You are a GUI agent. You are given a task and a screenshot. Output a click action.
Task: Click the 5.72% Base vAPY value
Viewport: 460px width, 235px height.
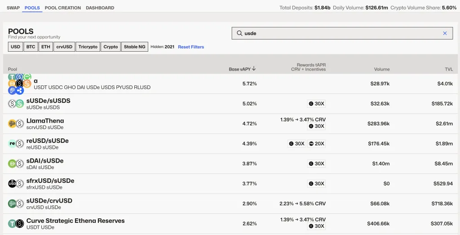tap(250, 84)
